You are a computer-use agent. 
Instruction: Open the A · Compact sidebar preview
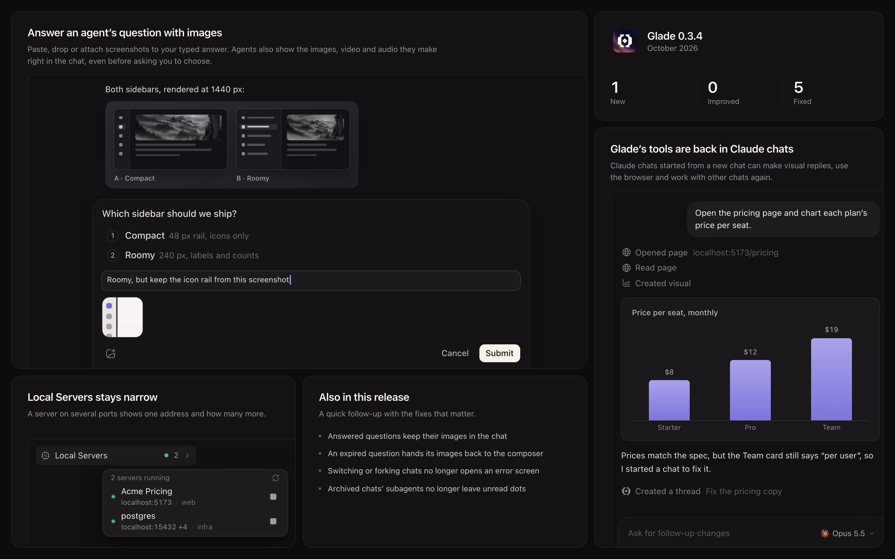[171, 139]
